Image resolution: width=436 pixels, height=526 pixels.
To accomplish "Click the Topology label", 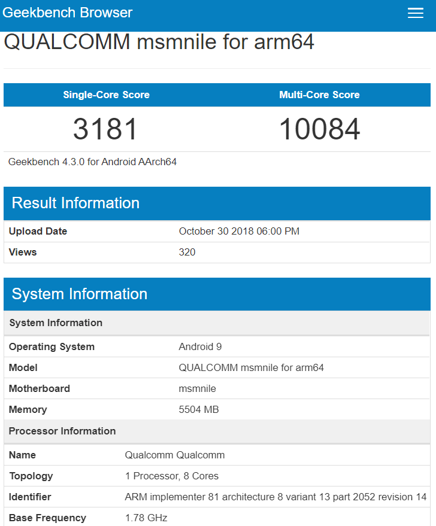I will (x=31, y=476).
